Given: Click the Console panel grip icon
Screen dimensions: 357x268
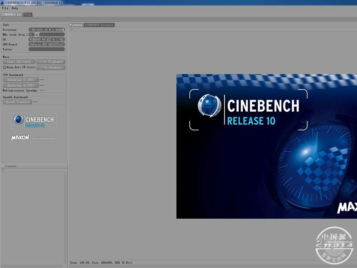Looking at the screenshot, I should click(x=3, y=166).
